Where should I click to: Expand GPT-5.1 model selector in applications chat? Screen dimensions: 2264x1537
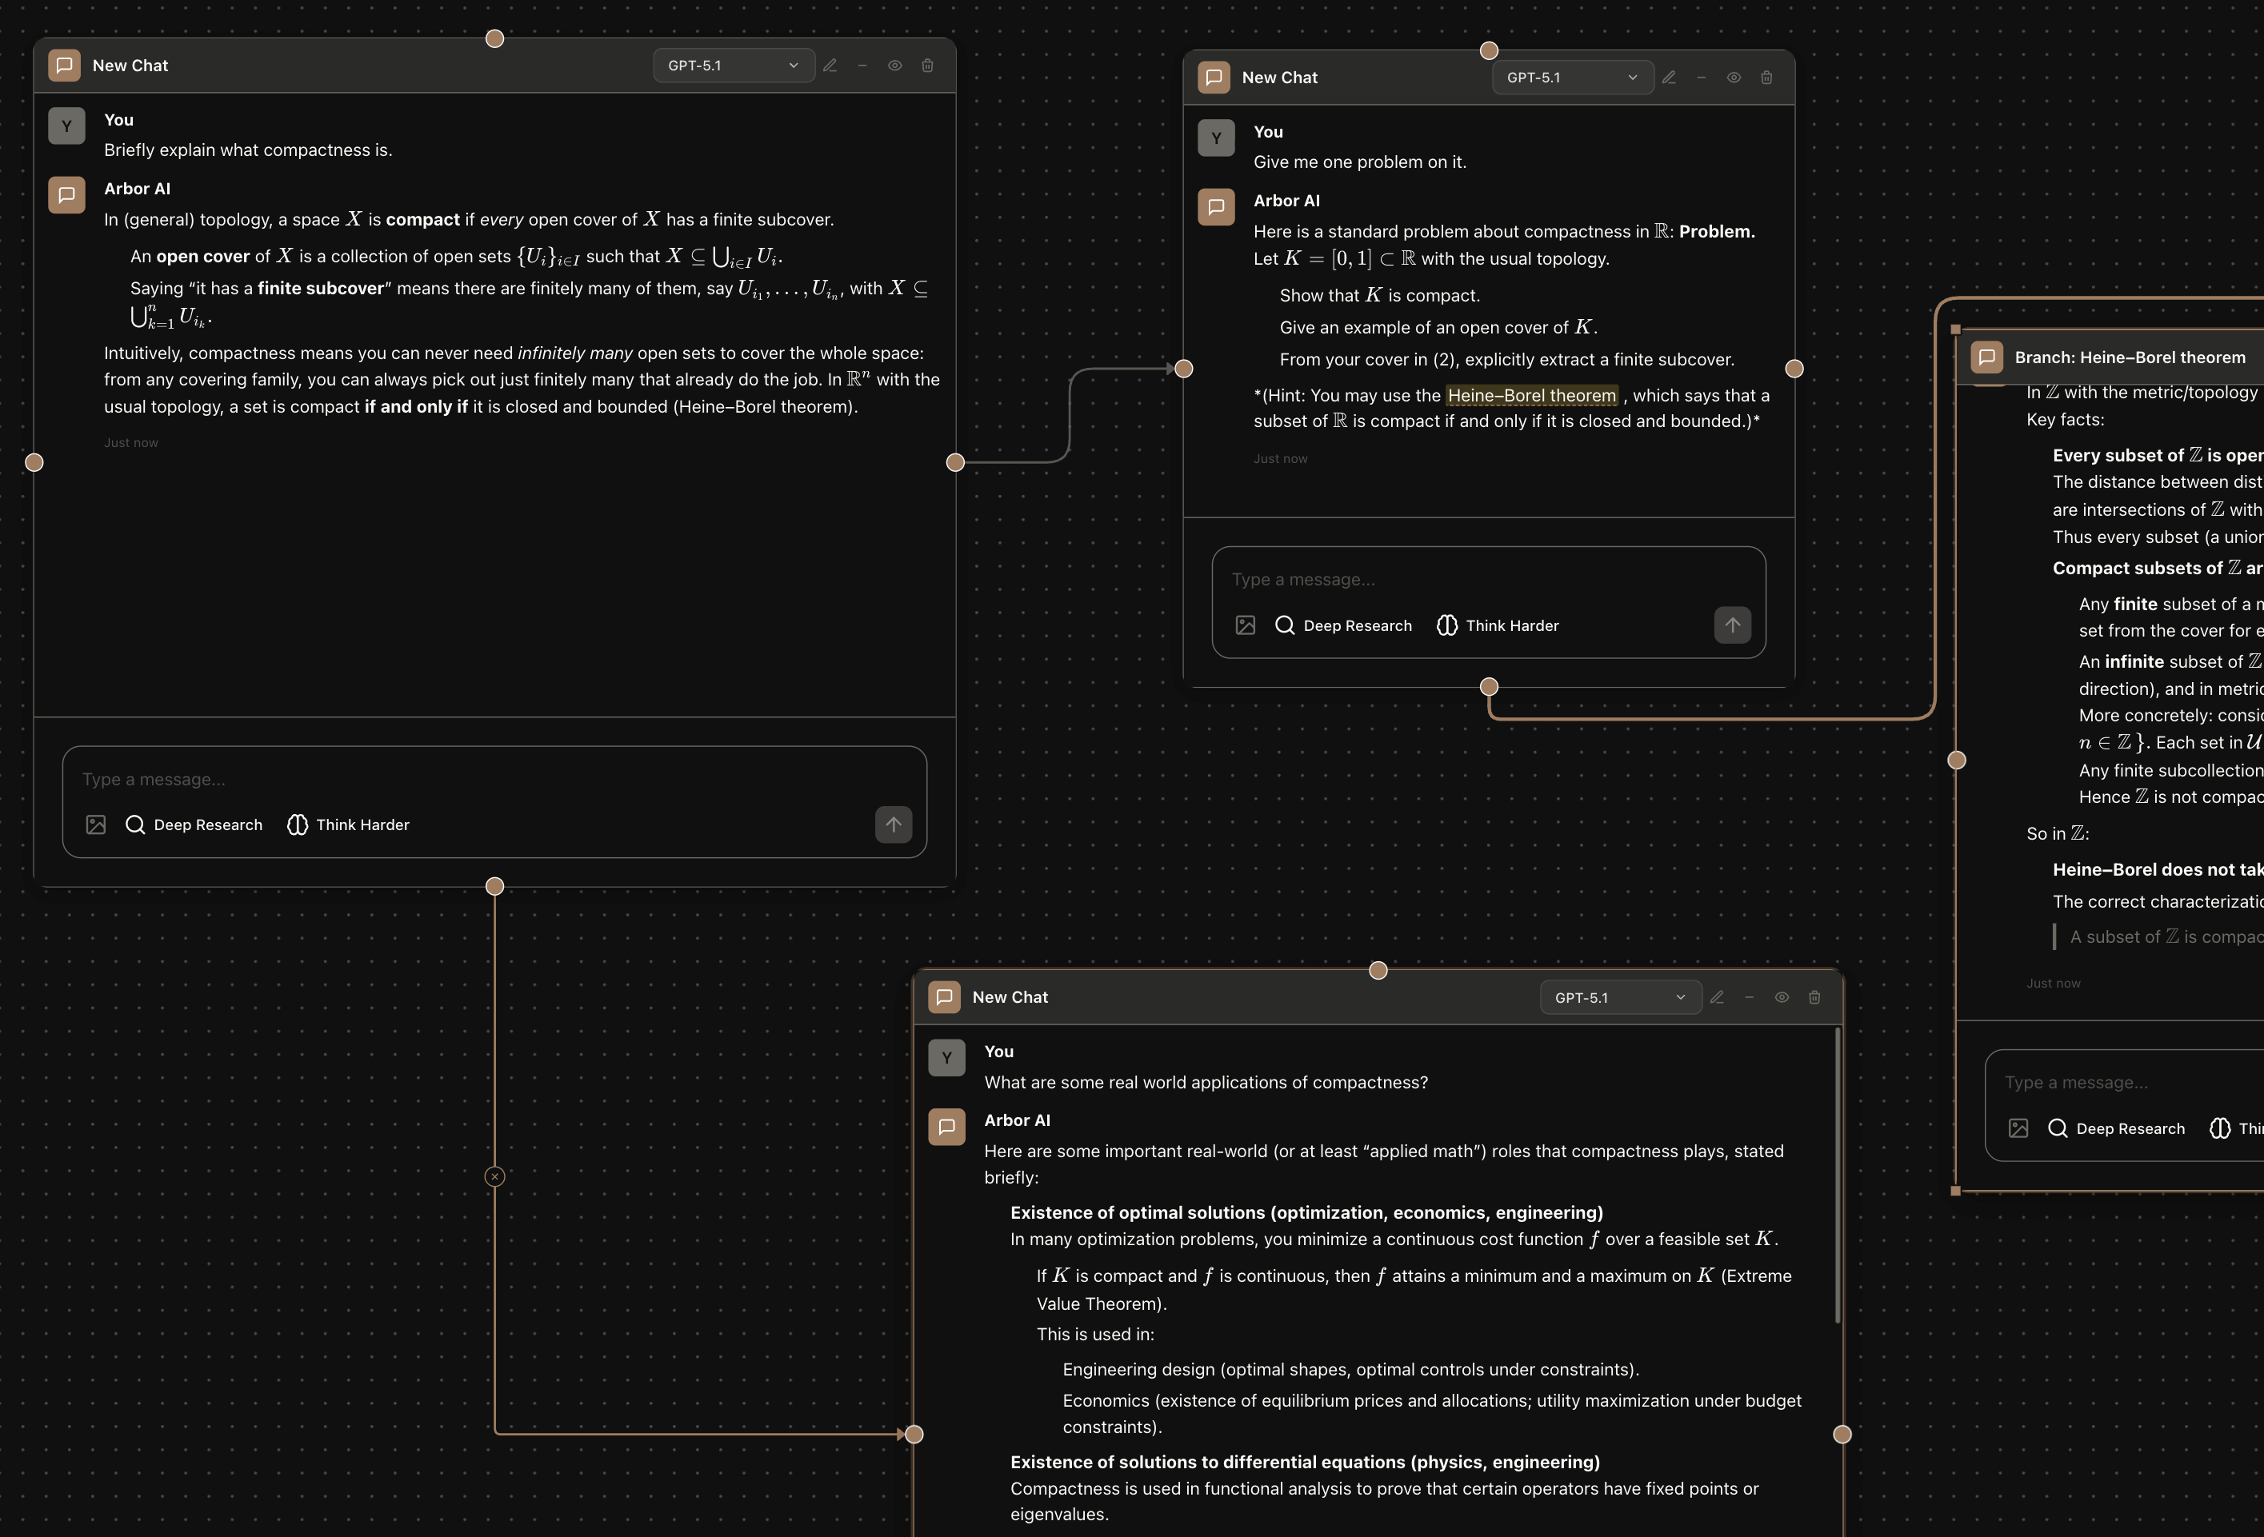click(x=1619, y=997)
